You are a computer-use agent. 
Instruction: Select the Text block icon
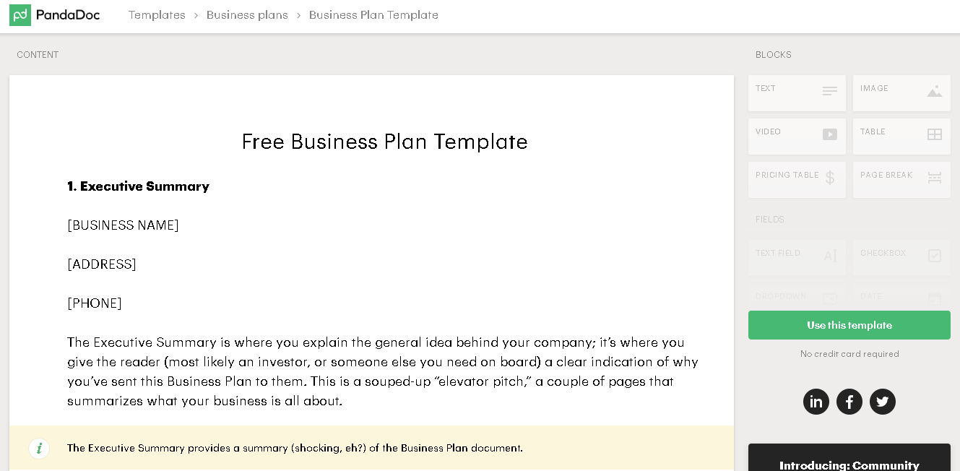click(x=797, y=92)
